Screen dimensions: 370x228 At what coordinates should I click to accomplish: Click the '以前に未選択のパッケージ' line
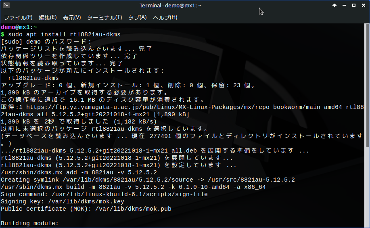(105, 129)
